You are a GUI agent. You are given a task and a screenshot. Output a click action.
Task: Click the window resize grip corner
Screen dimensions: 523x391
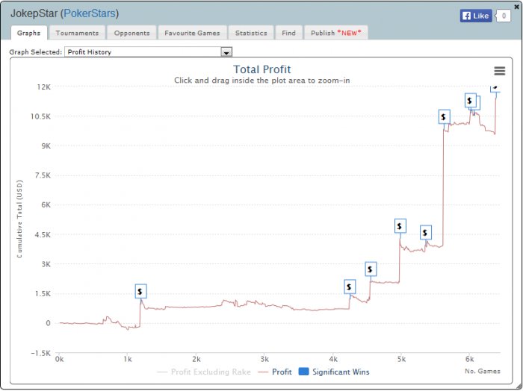tap(518, 386)
